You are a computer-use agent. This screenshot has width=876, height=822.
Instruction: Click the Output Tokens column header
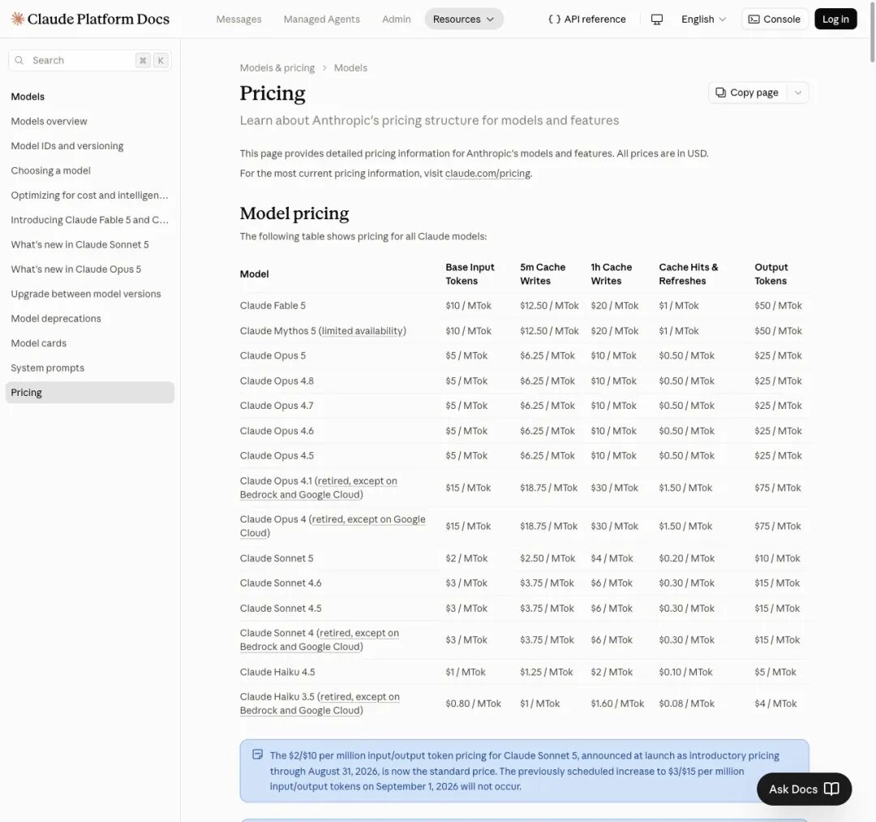771,273
